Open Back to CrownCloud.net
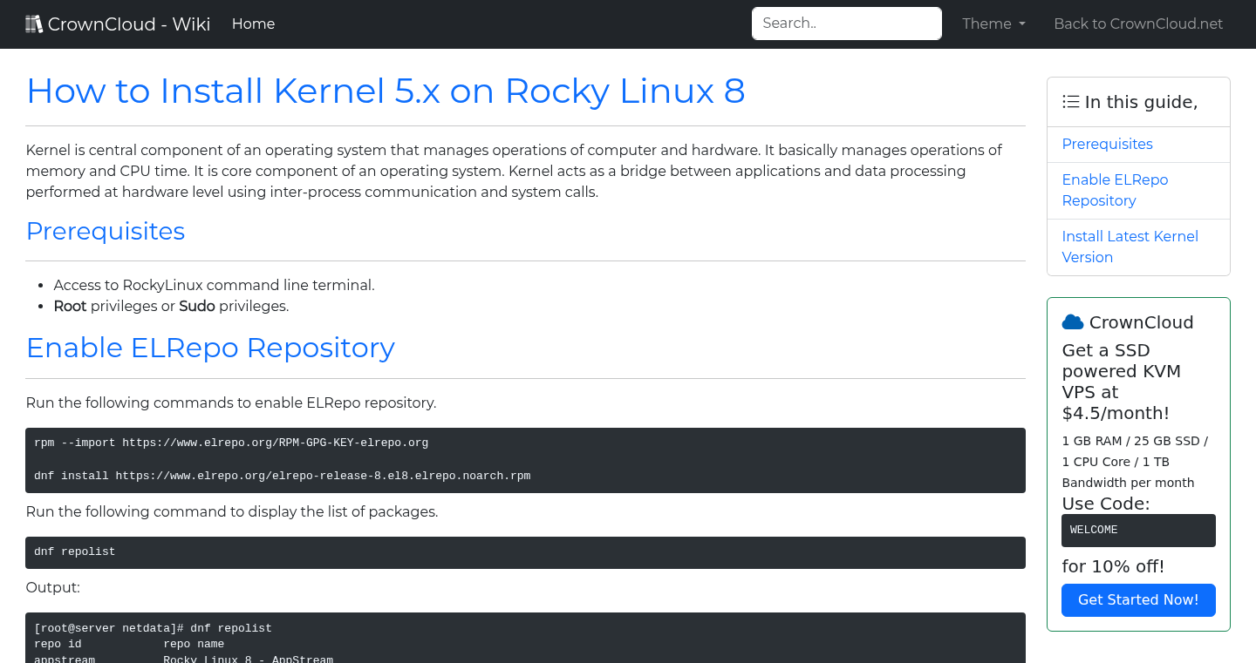This screenshot has width=1256, height=663. click(1138, 24)
